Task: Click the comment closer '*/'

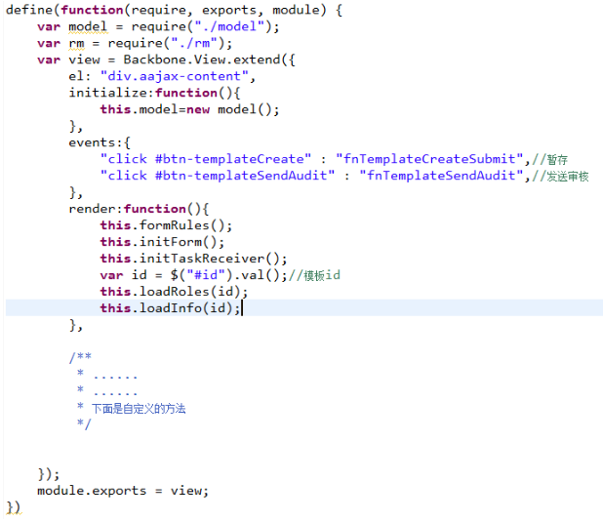Action: point(84,423)
